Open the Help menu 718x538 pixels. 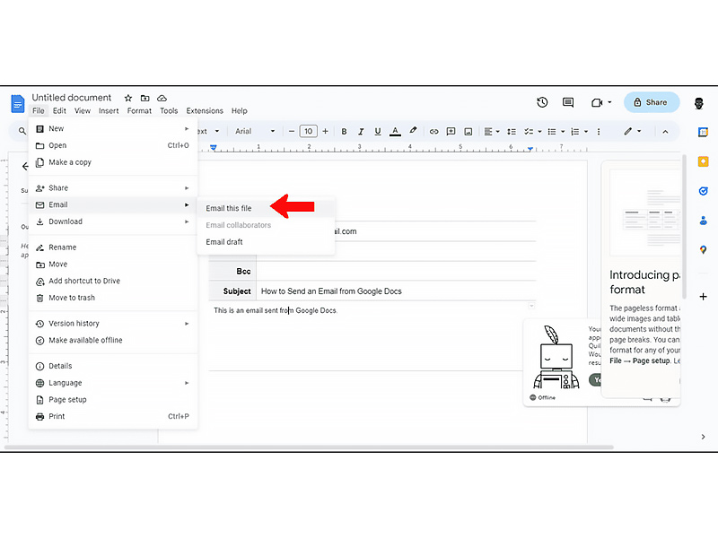coord(239,110)
